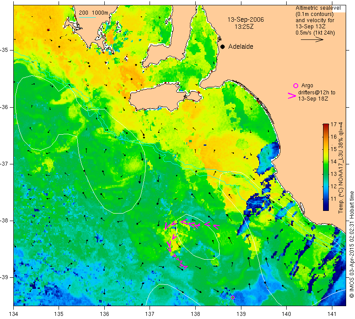Click the latitude -36 axis label
The image size is (355, 319).
[4, 107]
